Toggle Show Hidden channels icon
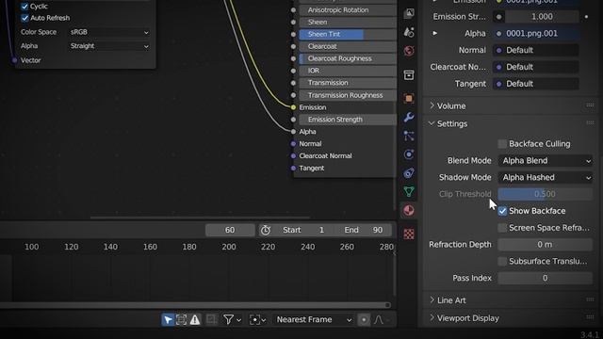This screenshot has height=339, width=603. click(x=181, y=319)
